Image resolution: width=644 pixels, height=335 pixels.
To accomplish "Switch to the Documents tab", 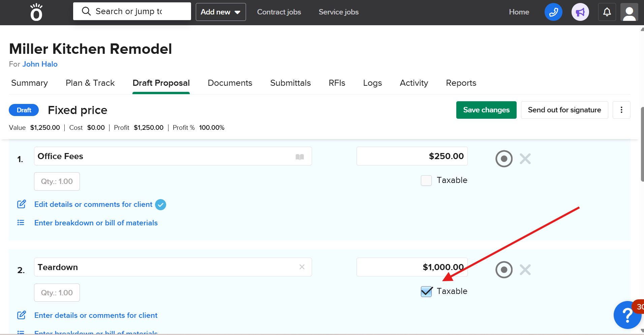I will (x=230, y=83).
